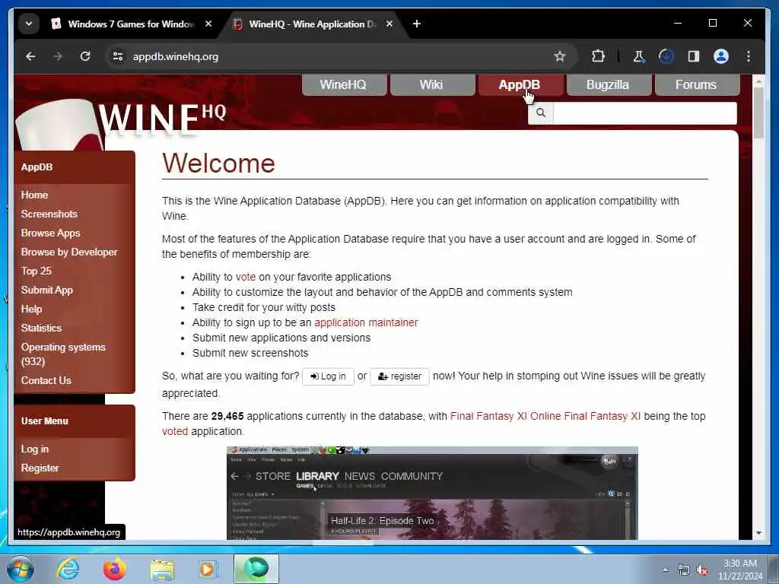Open Browse by Developer link
Image resolution: width=779 pixels, height=584 pixels.
(69, 252)
